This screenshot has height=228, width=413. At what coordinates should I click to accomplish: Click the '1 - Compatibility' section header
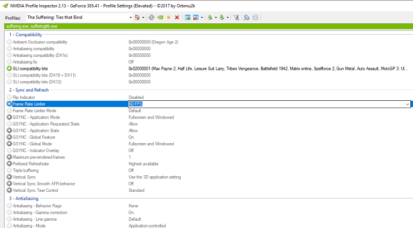click(25, 35)
